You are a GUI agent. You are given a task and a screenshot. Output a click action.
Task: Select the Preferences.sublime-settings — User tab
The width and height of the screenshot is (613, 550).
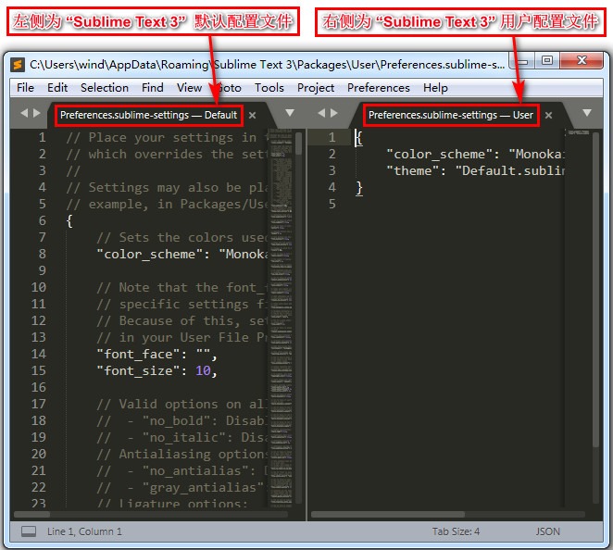451,115
